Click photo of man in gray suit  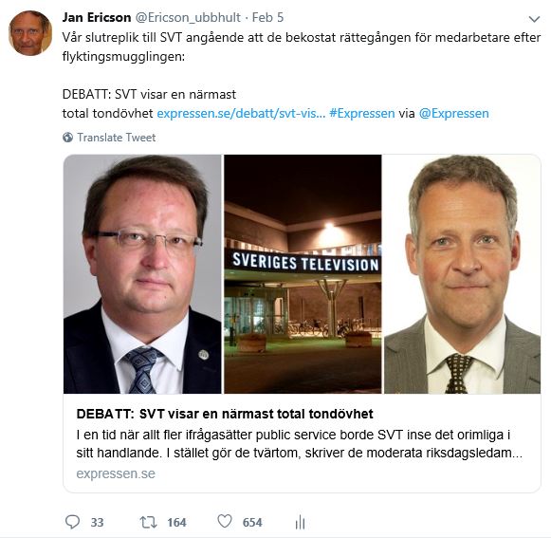(x=462, y=274)
